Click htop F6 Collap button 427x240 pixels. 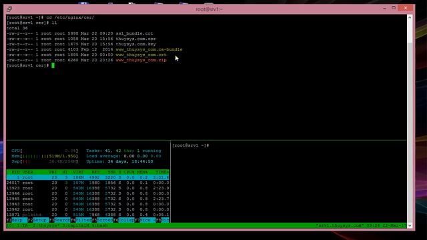click(123, 220)
